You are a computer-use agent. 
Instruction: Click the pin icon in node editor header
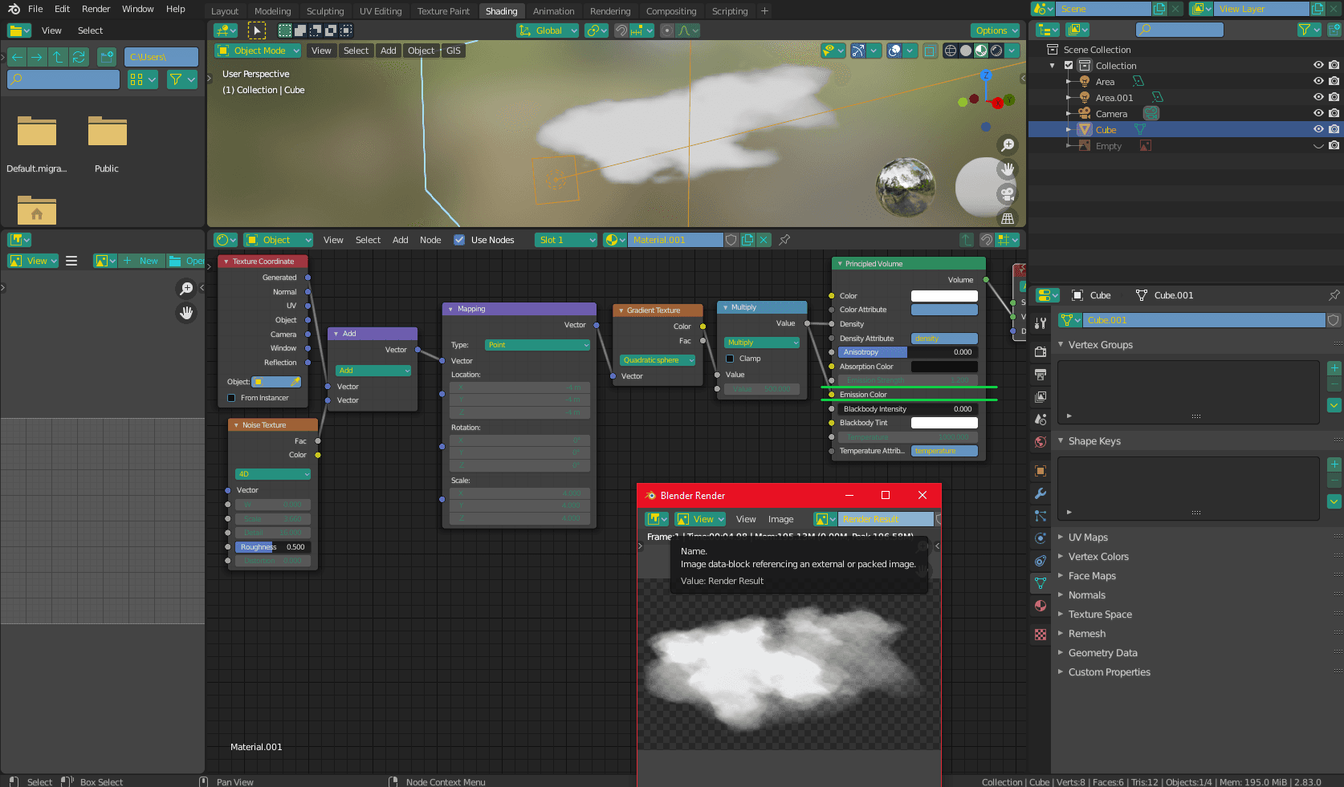coord(784,240)
